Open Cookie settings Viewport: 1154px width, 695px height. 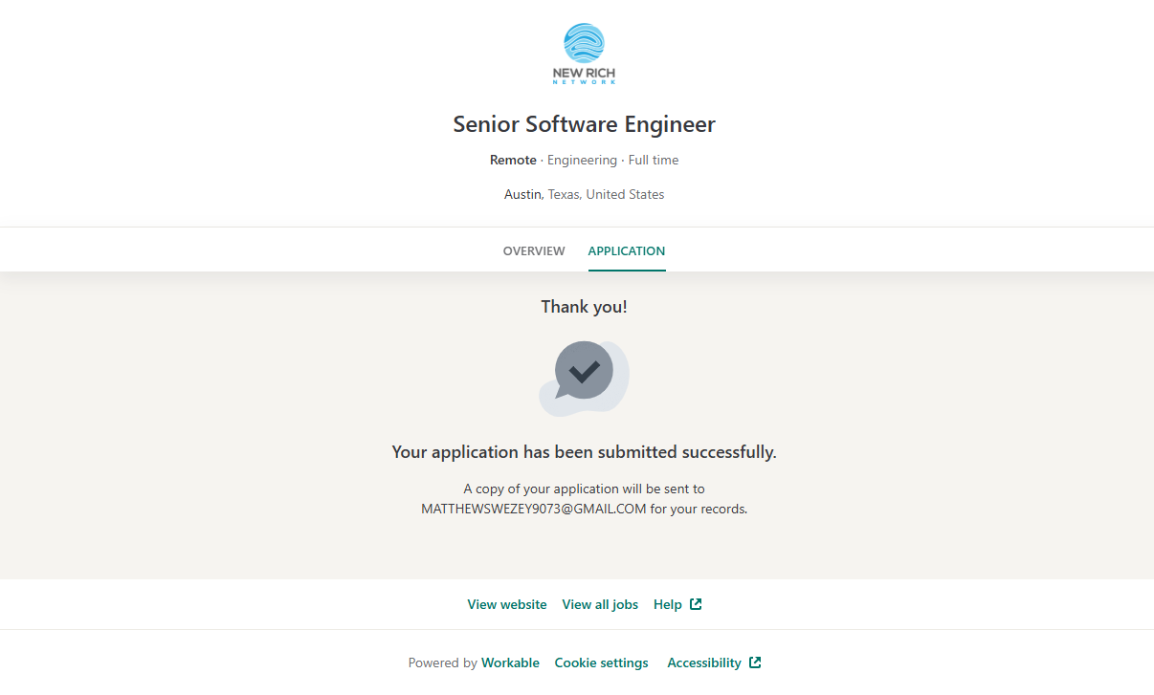click(x=601, y=662)
